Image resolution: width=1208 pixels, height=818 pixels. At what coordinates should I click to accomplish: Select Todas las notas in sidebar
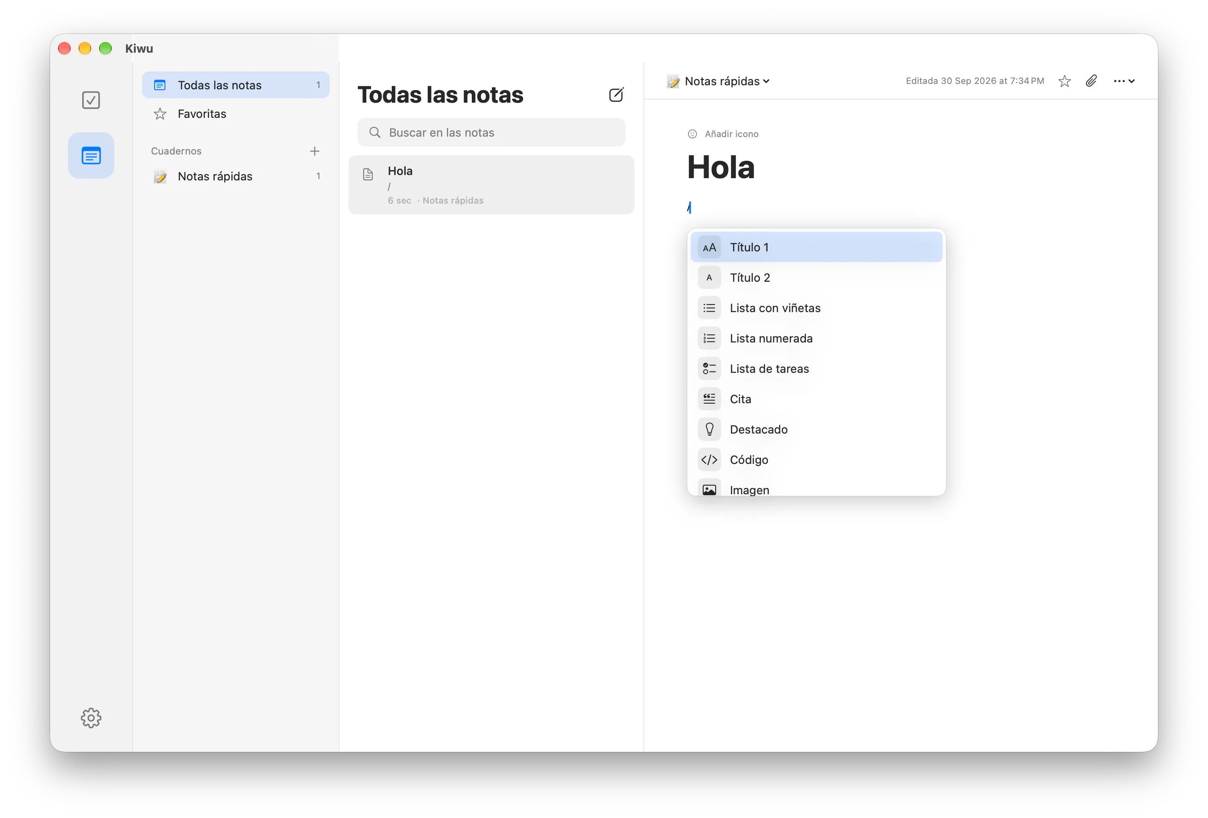[235, 85]
